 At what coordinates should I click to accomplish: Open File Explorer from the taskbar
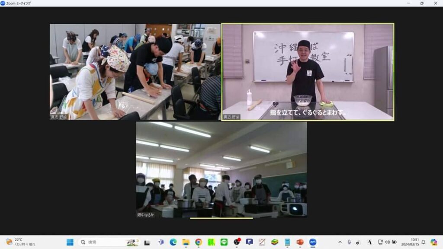pyautogui.click(x=186, y=242)
